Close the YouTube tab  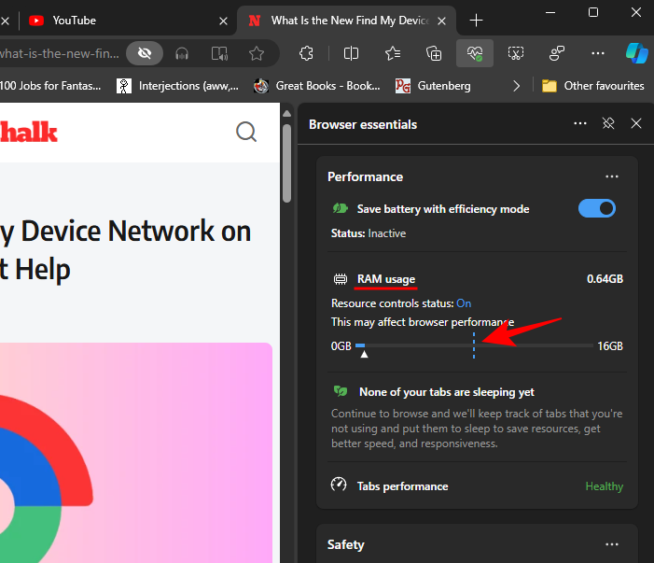224,21
